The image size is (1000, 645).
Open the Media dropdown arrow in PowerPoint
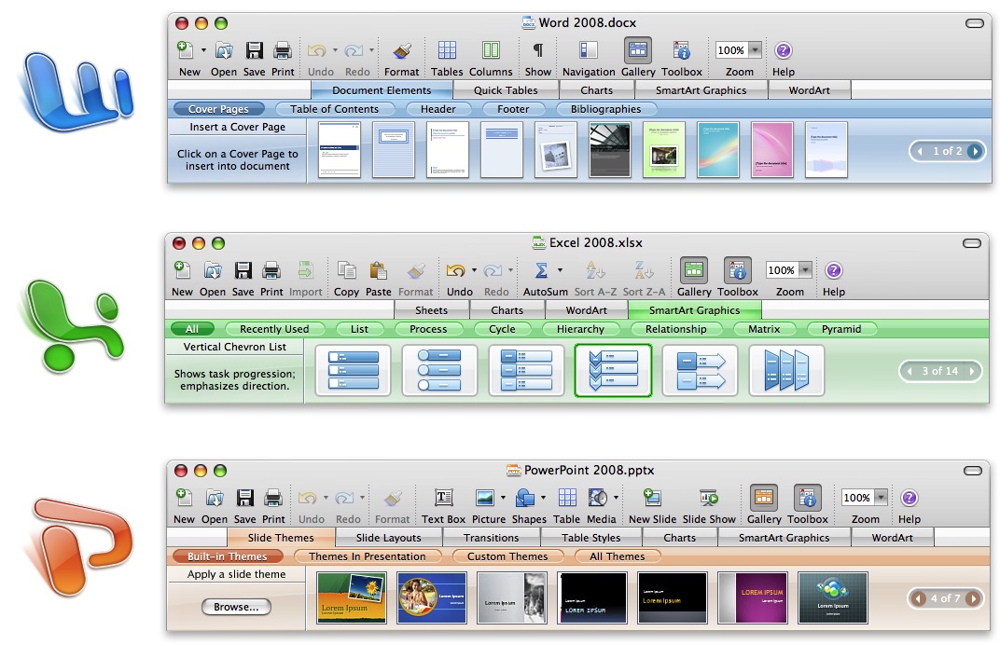pos(616,498)
